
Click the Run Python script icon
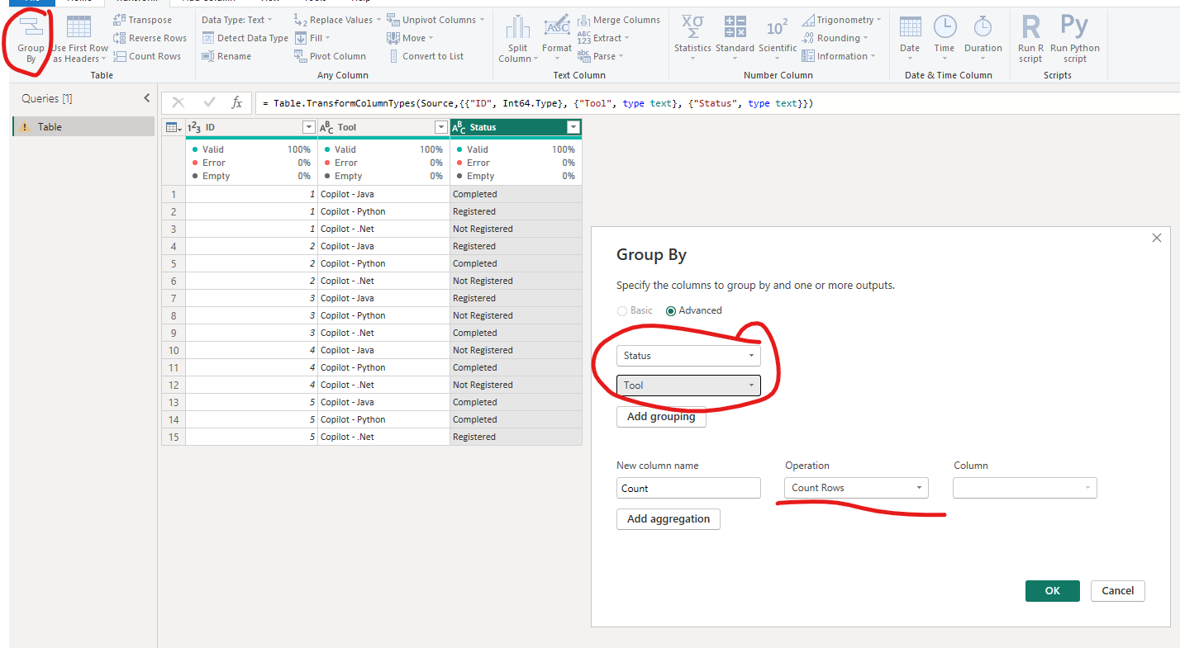click(1075, 39)
